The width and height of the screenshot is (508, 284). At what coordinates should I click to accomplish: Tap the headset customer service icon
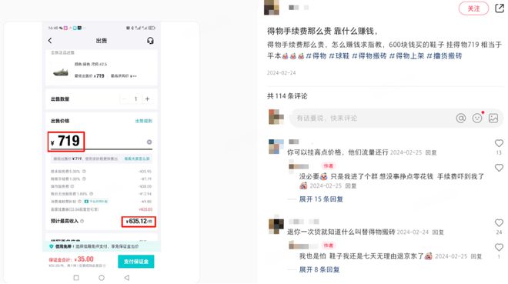(150, 41)
